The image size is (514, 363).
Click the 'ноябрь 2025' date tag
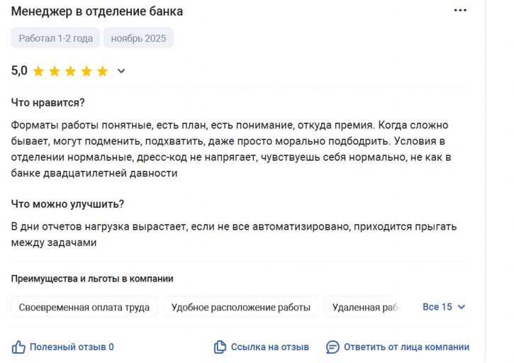pos(138,38)
